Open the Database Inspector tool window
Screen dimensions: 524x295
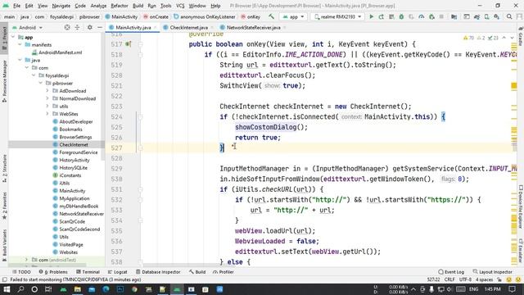coord(158,272)
